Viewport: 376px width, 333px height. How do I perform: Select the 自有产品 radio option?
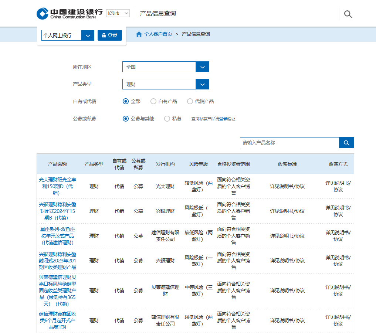tap(153, 101)
